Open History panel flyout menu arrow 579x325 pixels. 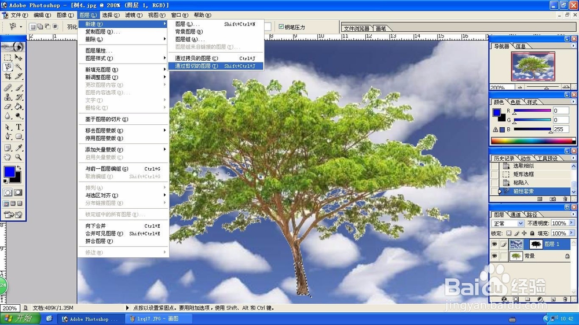[573, 158]
